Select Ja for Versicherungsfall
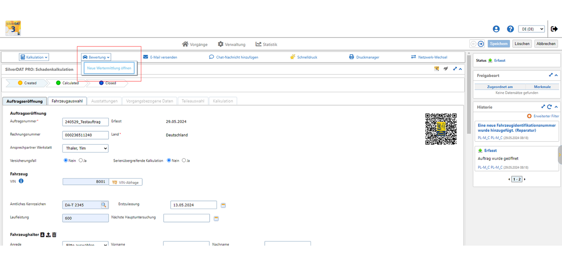 coord(80,160)
